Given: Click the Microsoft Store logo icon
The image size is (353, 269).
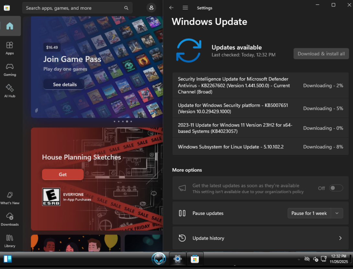Looking at the screenshot, I should [x=7, y=8].
